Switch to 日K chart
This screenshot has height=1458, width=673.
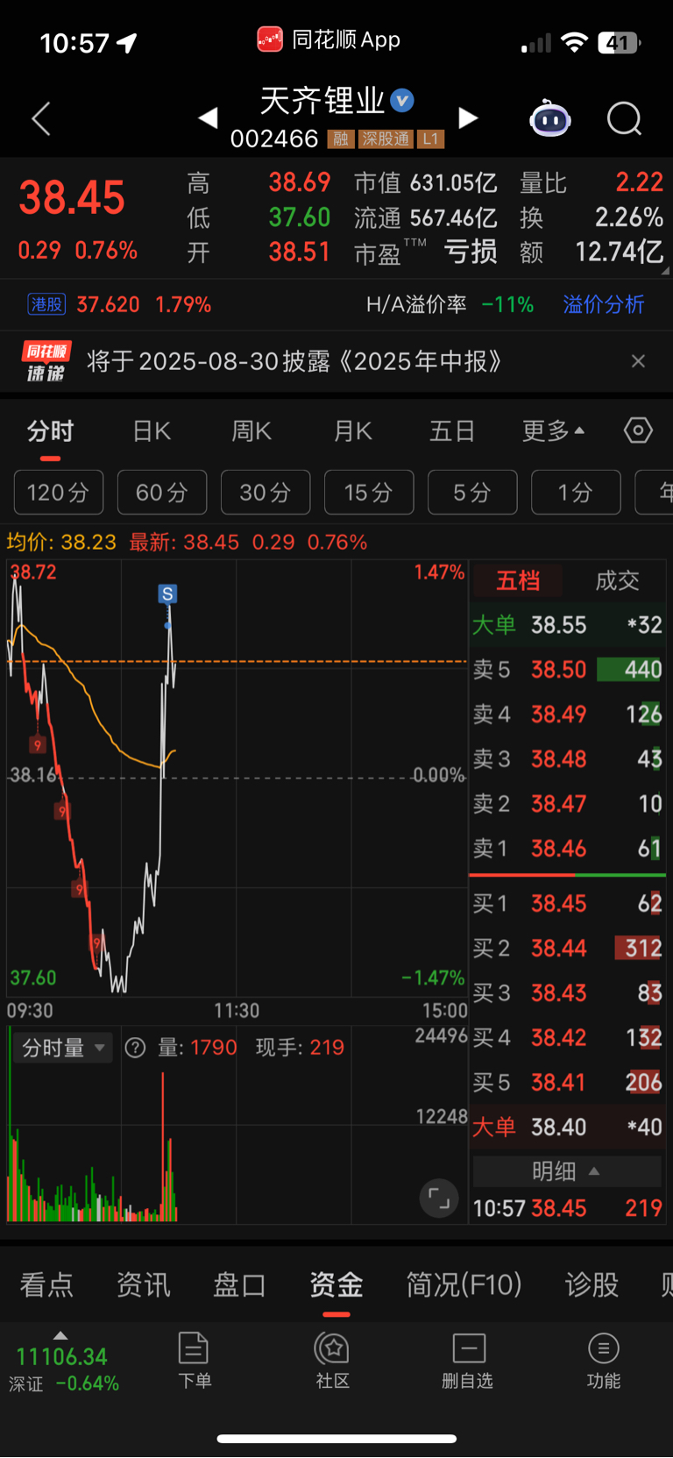(152, 431)
